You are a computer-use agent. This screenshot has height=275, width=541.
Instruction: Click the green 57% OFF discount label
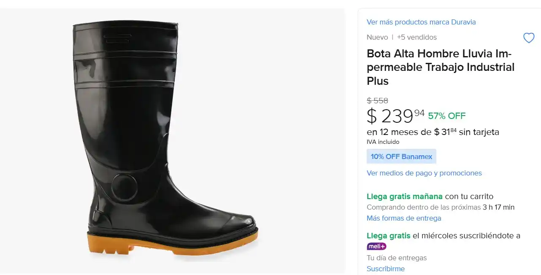click(x=447, y=116)
